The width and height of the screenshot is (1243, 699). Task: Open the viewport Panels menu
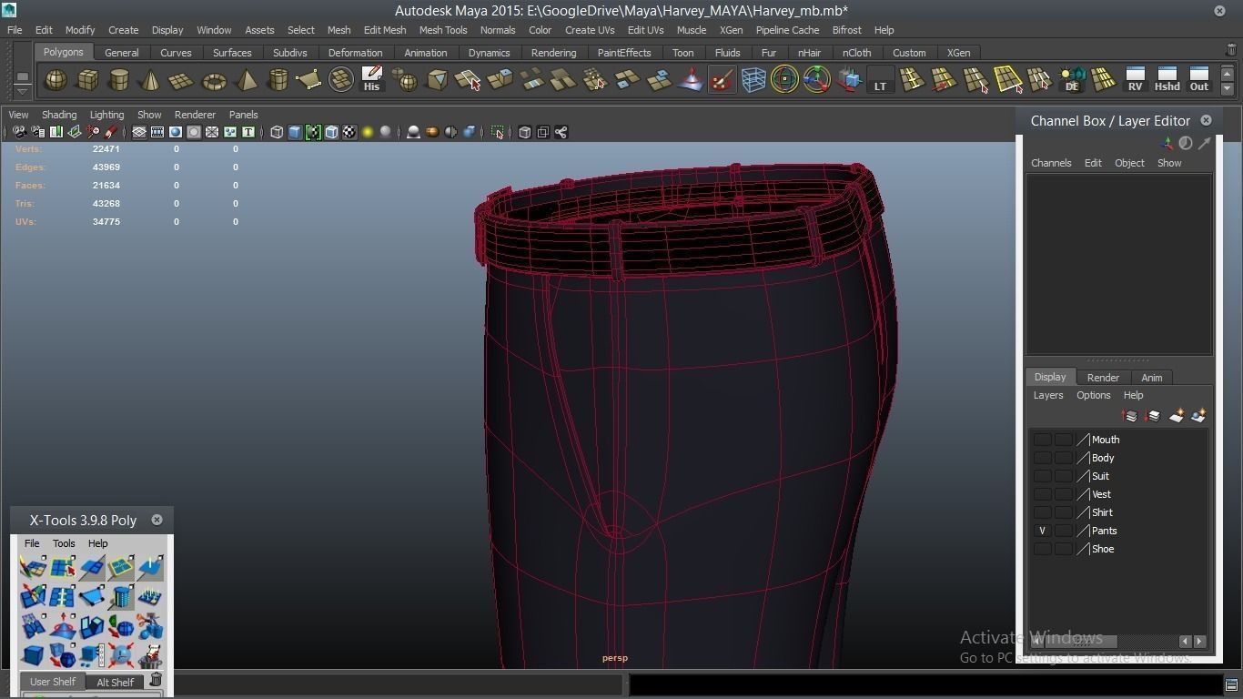[x=244, y=115]
